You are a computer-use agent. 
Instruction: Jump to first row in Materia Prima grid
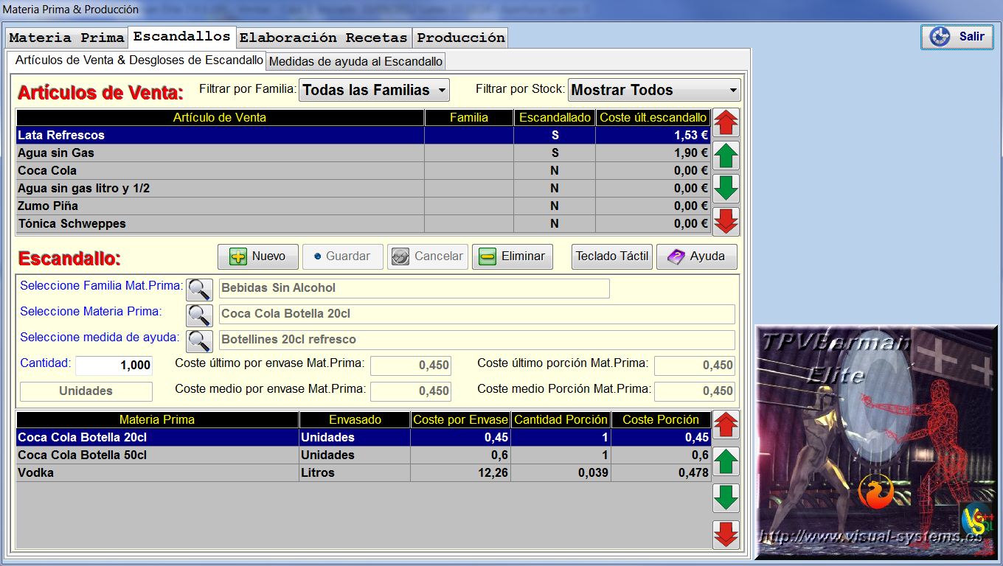click(726, 424)
